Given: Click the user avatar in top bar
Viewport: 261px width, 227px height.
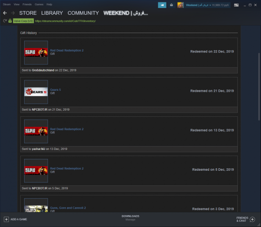Looking at the screenshot, I should click(x=180, y=5).
